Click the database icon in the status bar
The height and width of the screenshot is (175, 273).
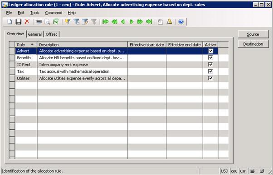[262, 171]
